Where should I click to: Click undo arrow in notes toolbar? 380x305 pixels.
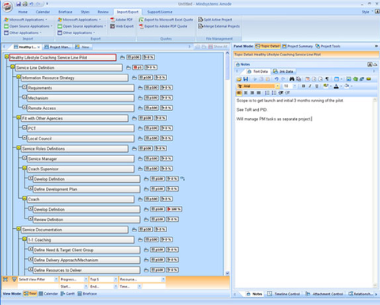tap(276, 78)
